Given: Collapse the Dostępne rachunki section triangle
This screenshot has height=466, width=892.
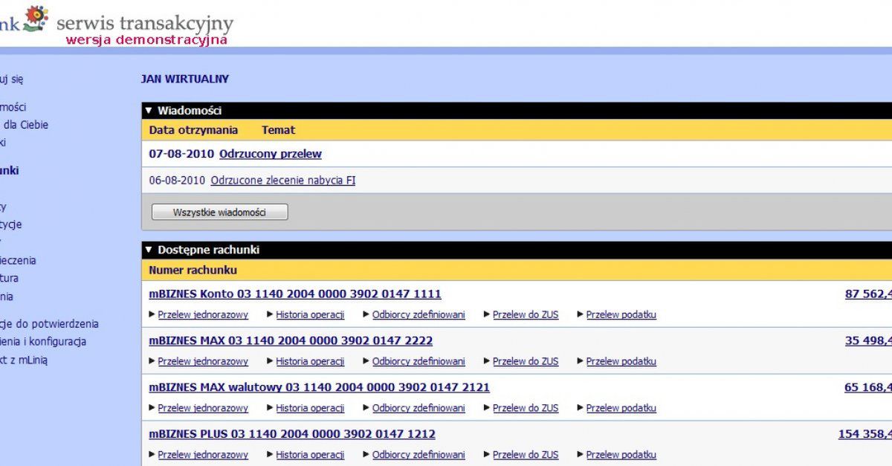Looking at the screenshot, I should pyautogui.click(x=149, y=250).
